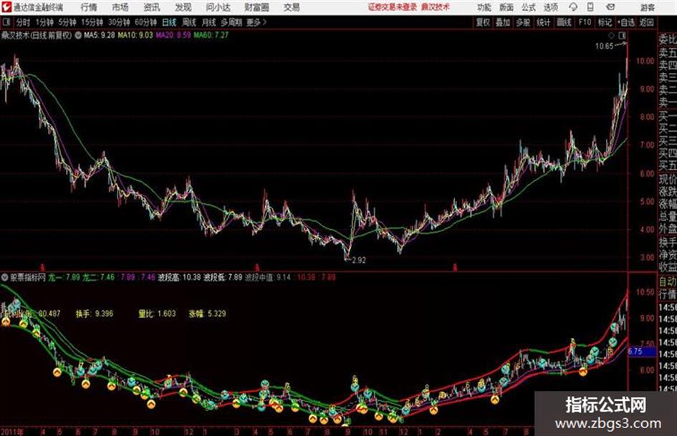Click the 涨幅: 5.329 label
Screen dimensions: 677x436
[x=207, y=314]
